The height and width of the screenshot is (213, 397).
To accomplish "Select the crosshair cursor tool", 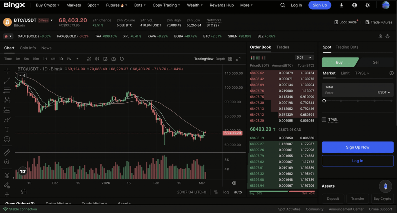I will (x=7, y=71).
